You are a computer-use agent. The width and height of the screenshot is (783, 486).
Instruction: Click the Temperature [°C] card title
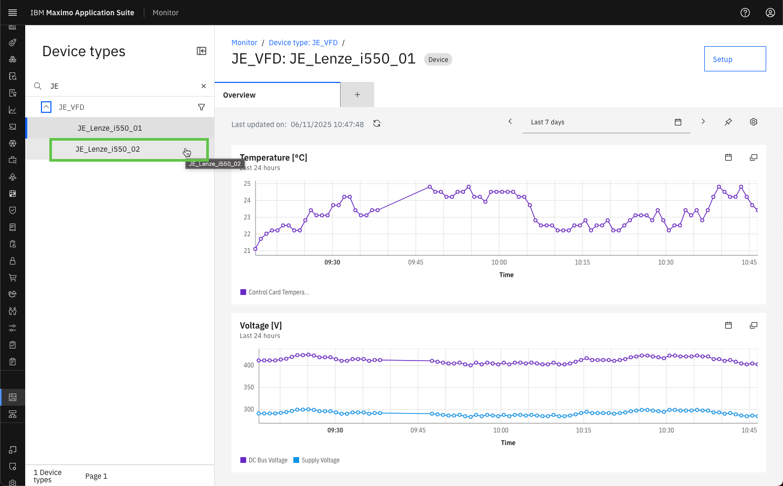pos(273,157)
